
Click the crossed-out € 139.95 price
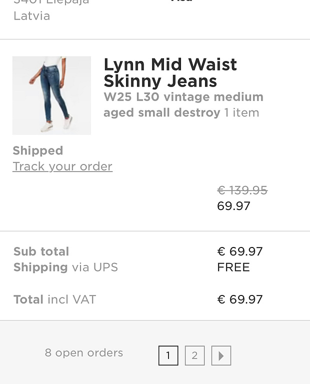click(242, 190)
